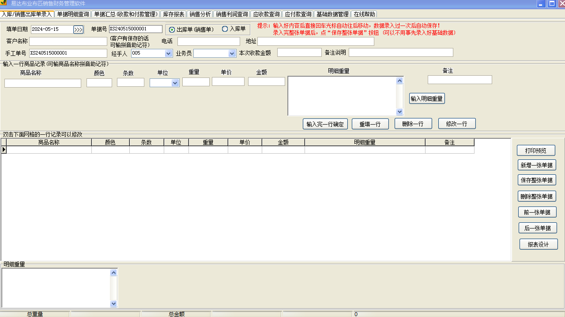This screenshot has height=317, width=565.
Task: Click the 重量 entry field
Action: pyautogui.click(x=196, y=82)
